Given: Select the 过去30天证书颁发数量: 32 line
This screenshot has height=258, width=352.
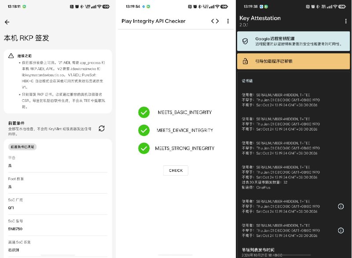Looking at the screenshot, I should tap(264, 182).
